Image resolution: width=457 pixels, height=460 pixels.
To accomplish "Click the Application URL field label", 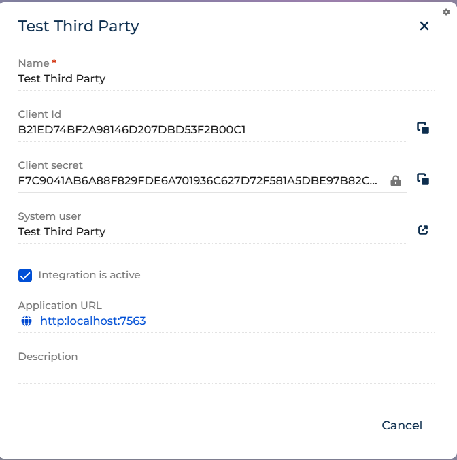I will point(60,306).
